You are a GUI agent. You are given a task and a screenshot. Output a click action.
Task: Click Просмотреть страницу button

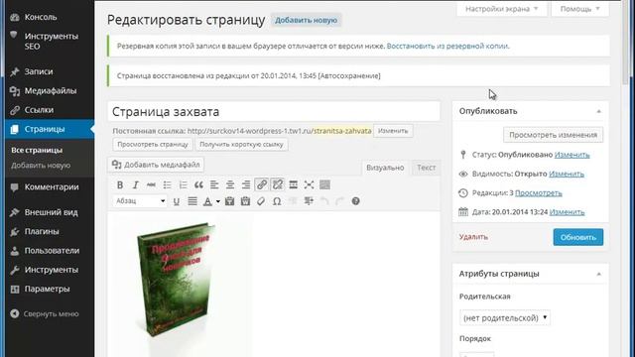(153, 144)
